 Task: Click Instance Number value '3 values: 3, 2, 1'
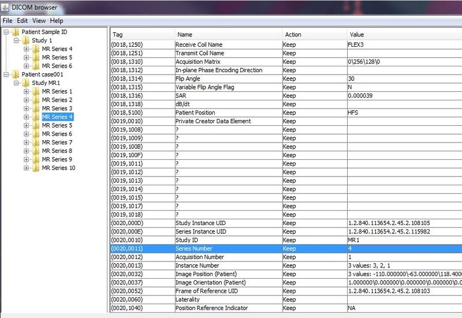click(x=405, y=266)
